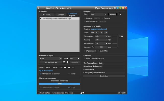Select the Saída 1 tab
The height and width of the screenshot is (101, 164).
[42, 67]
